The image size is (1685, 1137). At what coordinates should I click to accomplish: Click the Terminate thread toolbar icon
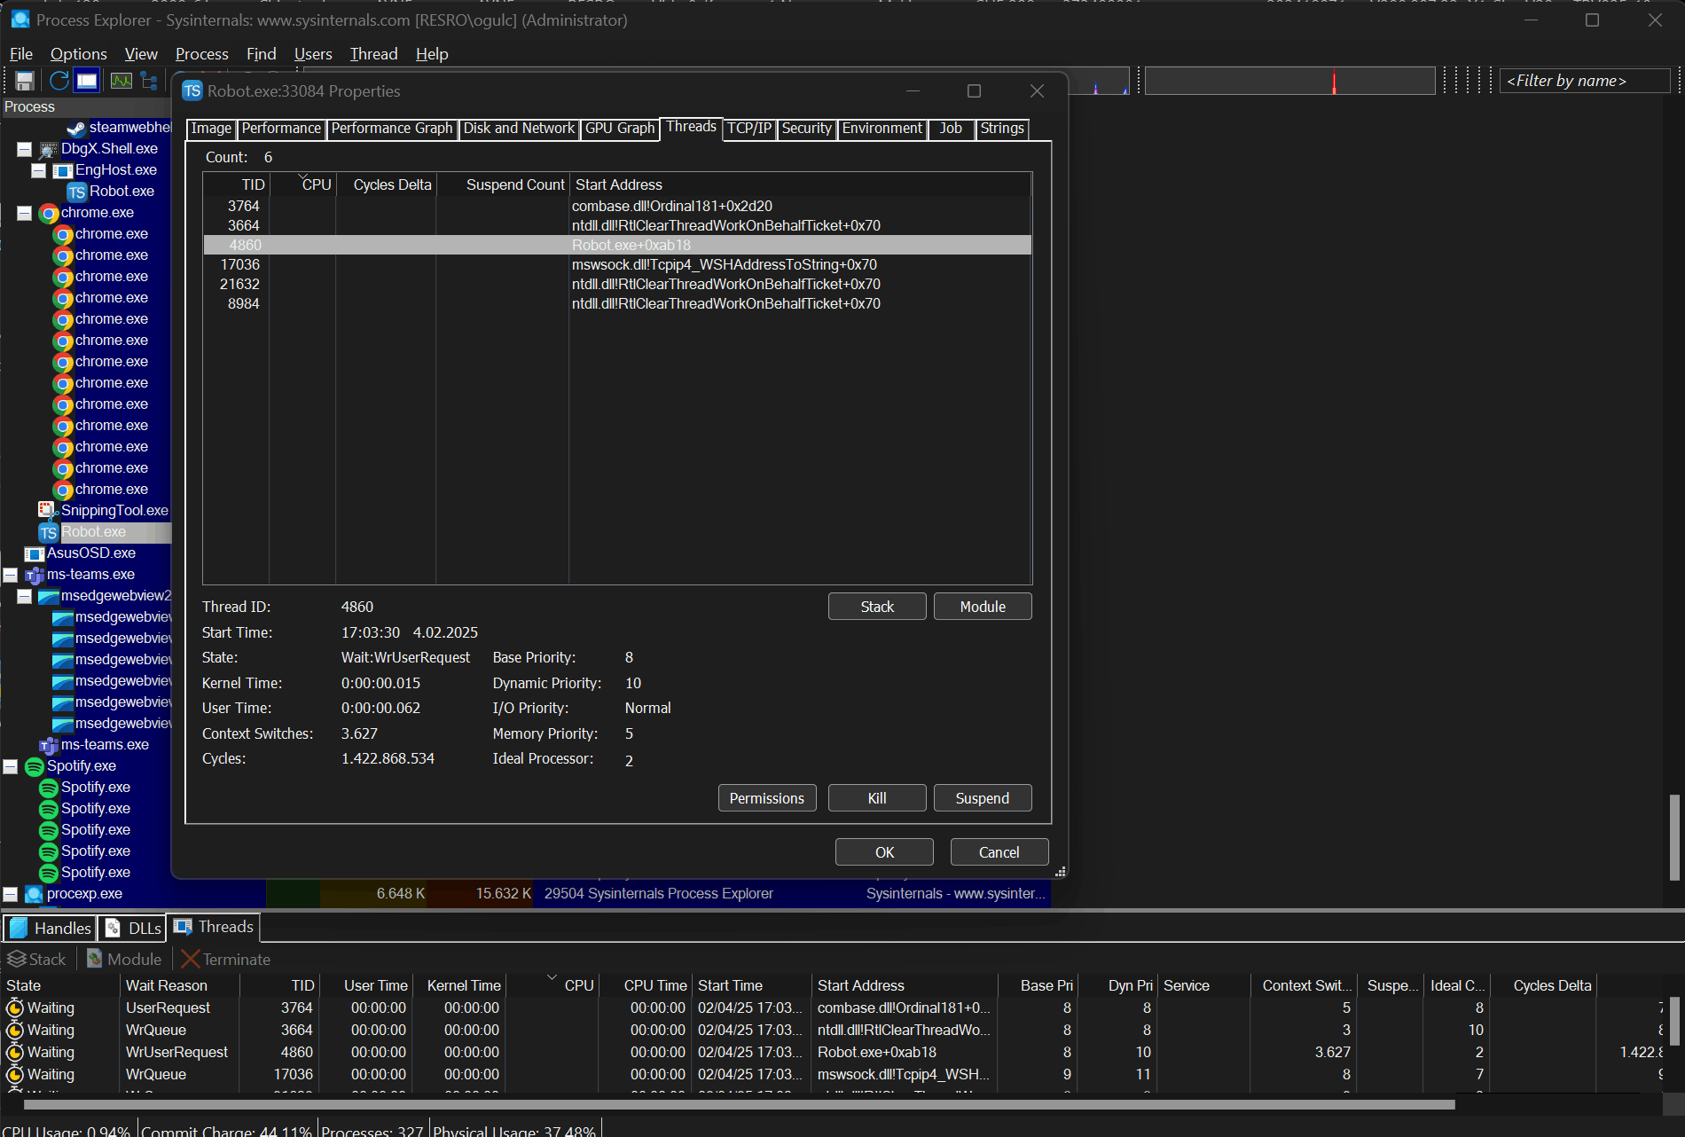coord(190,959)
